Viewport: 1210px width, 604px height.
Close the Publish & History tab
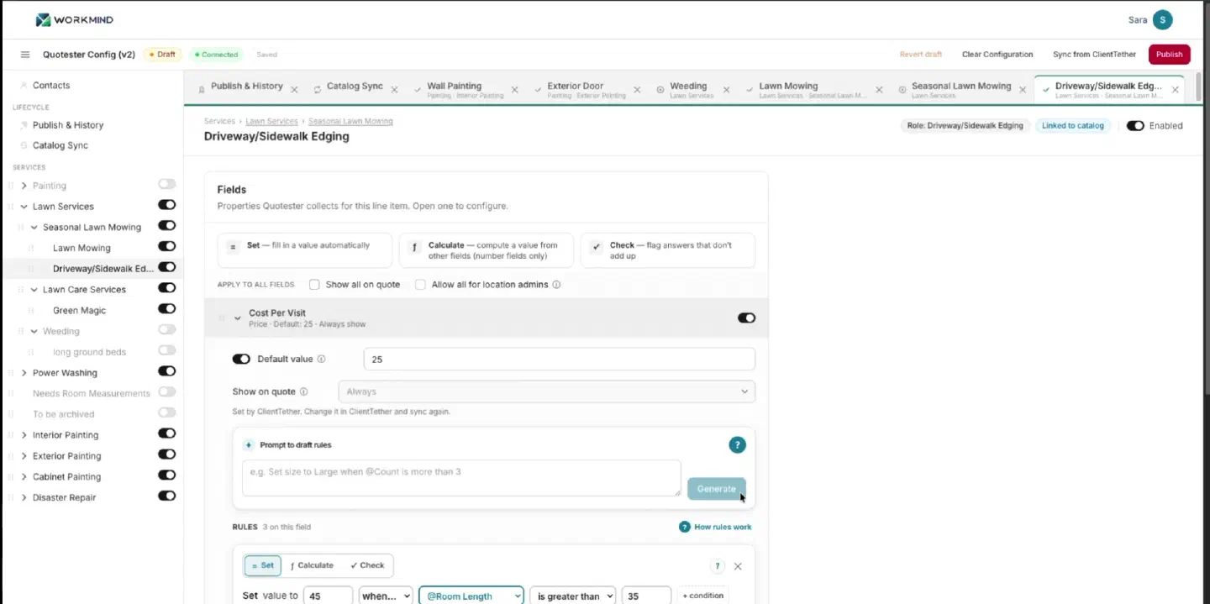click(x=294, y=90)
